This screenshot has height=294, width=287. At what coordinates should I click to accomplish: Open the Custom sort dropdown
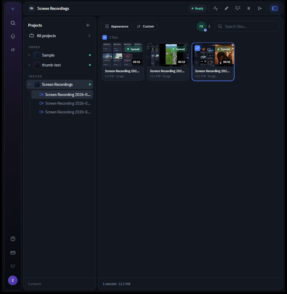pos(145,26)
